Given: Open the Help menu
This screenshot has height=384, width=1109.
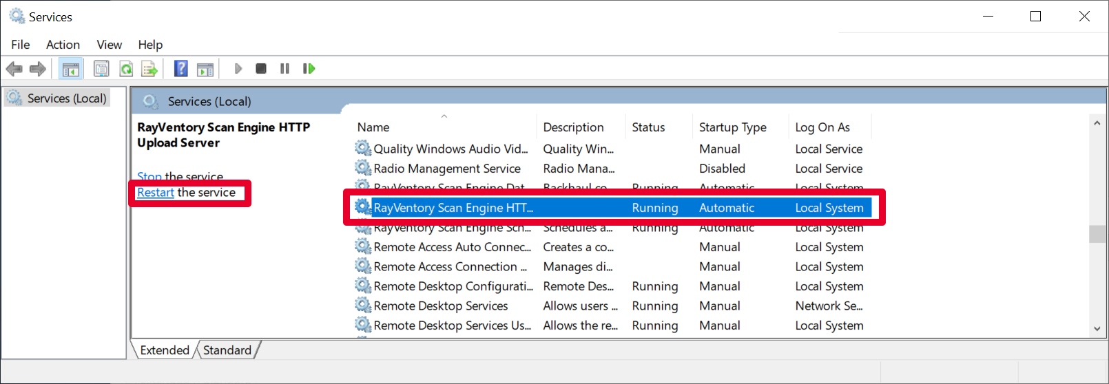Looking at the screenshot, I should click(x=150, y=45).
